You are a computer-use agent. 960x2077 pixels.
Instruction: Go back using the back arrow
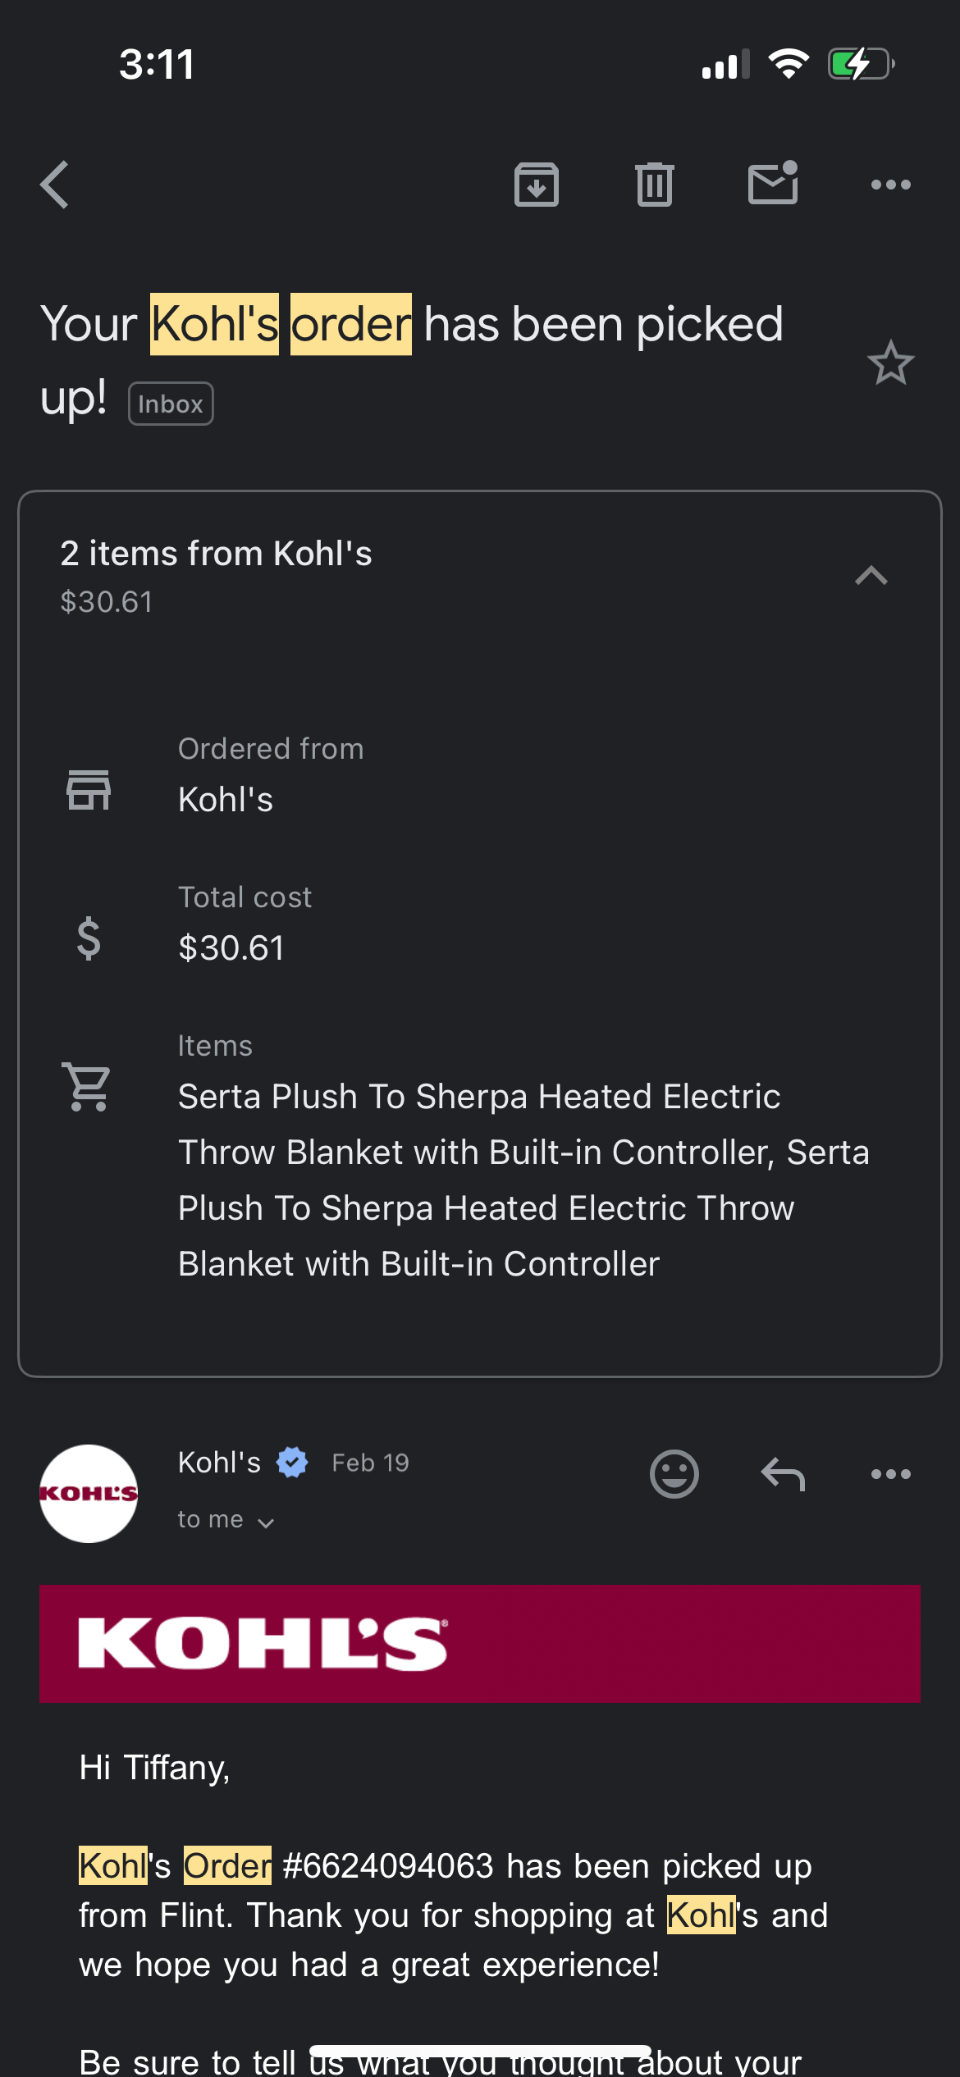(55, 185)
